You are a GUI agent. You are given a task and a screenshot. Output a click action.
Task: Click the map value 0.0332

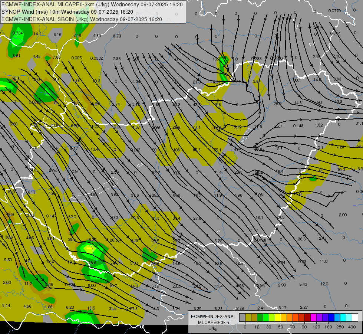coord(96,58)
